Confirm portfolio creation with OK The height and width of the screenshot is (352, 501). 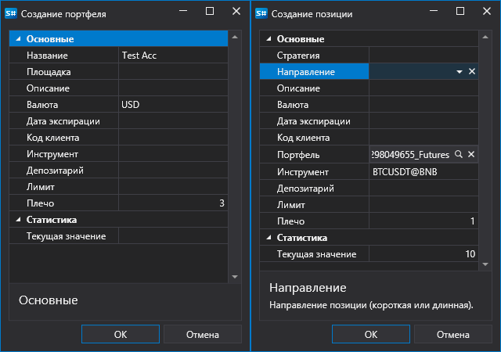click(121, 334)
